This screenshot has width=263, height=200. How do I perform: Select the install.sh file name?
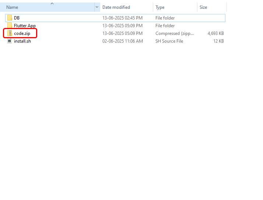(x=22, y=41)
